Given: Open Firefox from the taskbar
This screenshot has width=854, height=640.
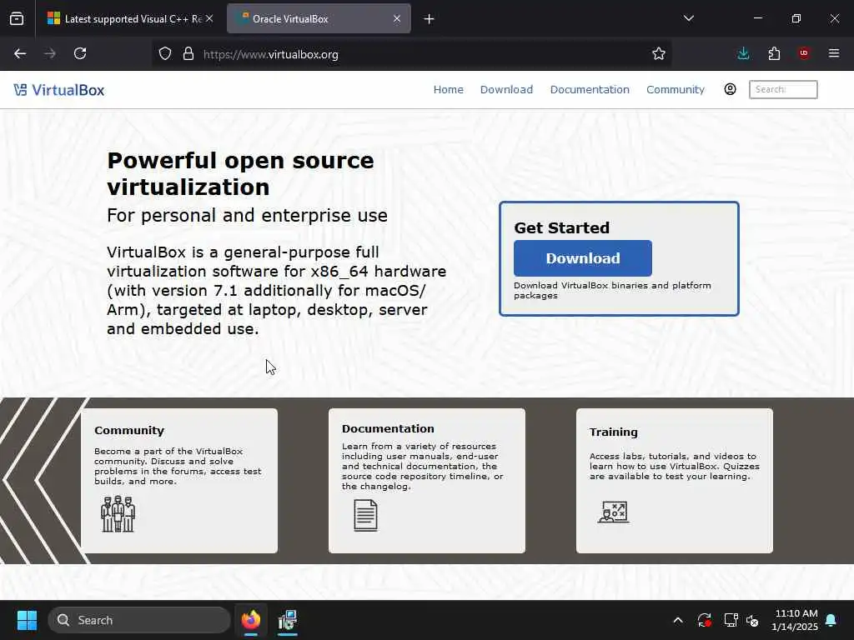Looking at the screenshot, I should point(251,620).
